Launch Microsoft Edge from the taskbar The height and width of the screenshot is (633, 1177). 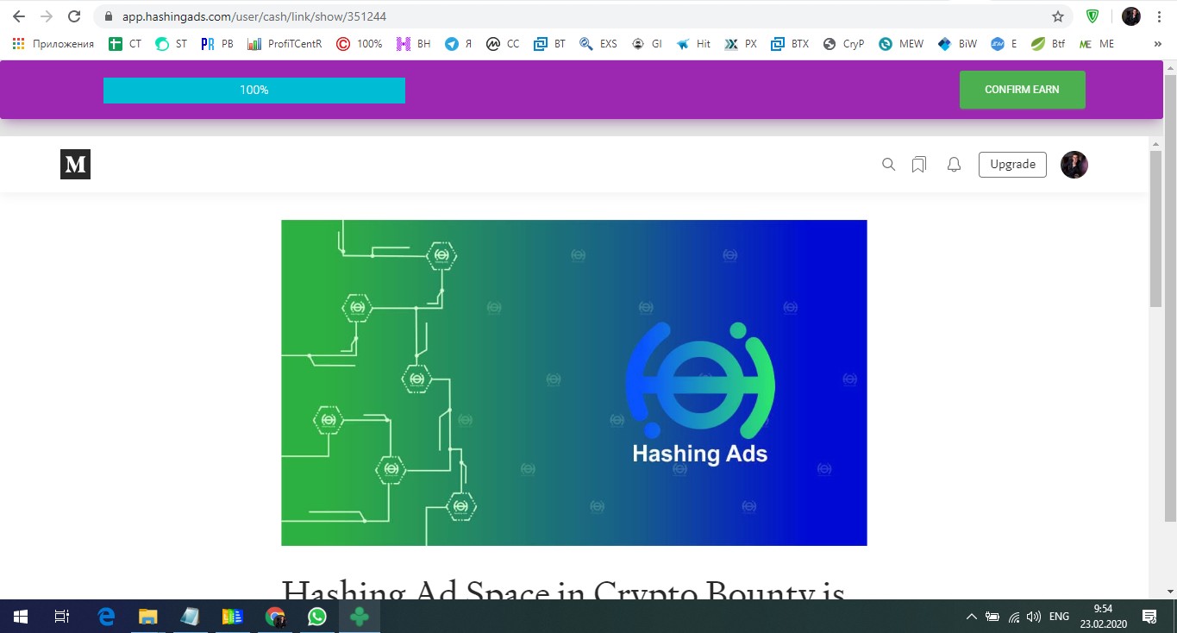click(106, 617)
